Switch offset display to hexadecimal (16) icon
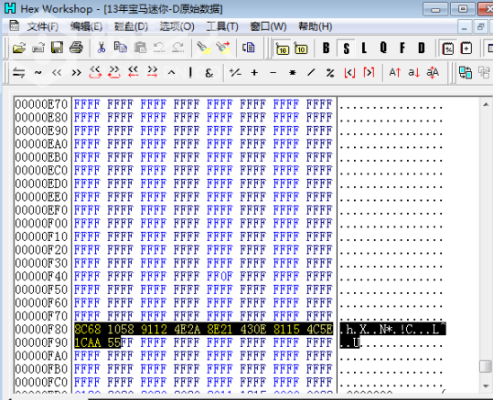This screenshot has height=400, width=493. (x=282, y=48)
